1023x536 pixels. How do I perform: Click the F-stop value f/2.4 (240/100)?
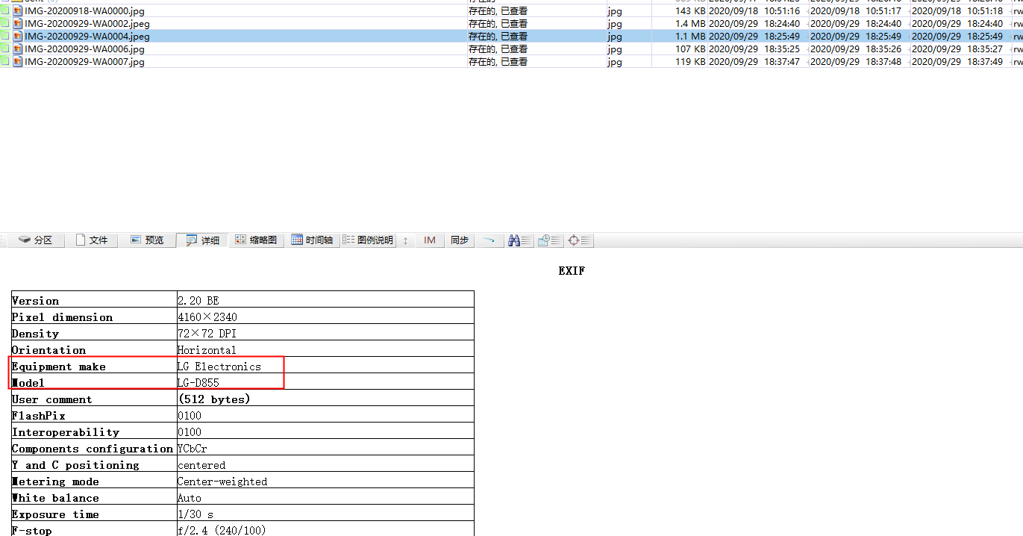(x=222, y=530)
